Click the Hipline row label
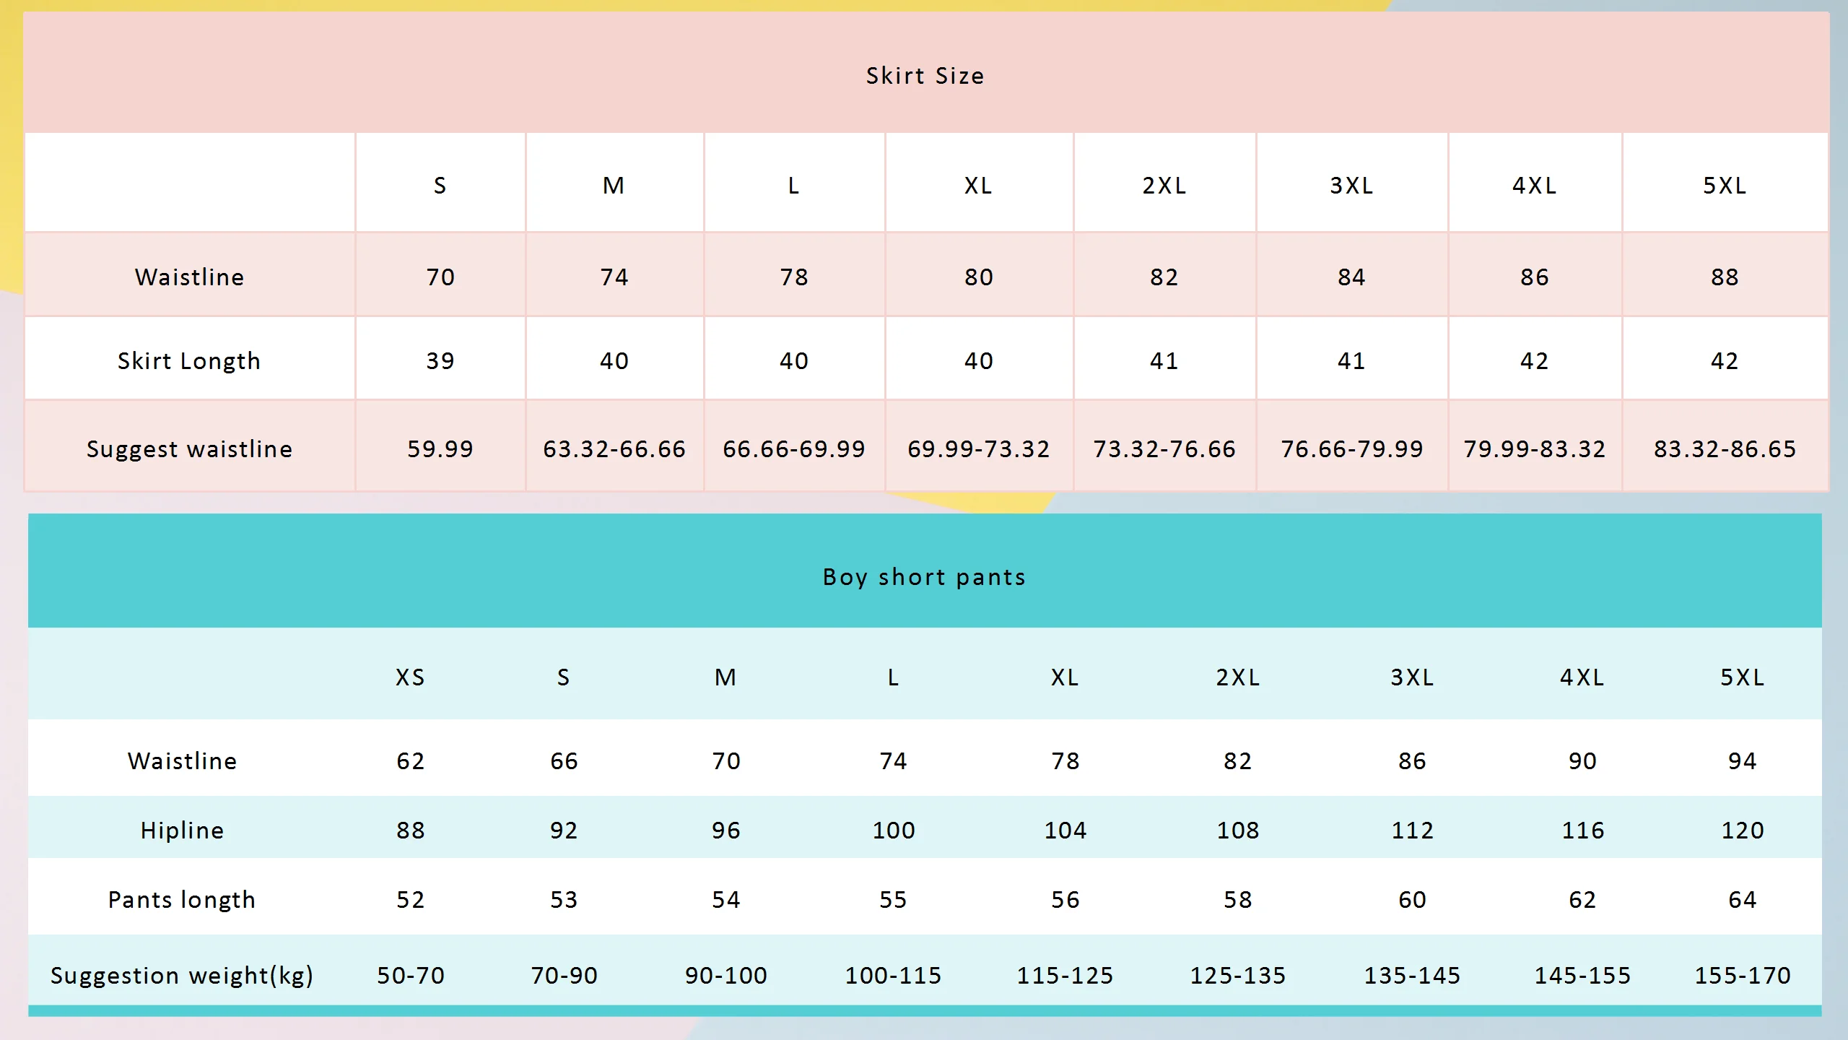 (x=182, y=831)
